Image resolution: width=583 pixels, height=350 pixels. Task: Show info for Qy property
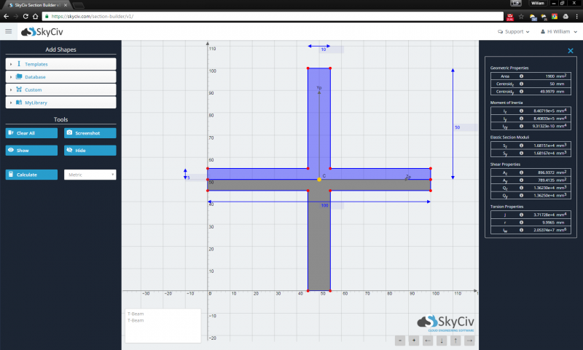tap(521, 195)
